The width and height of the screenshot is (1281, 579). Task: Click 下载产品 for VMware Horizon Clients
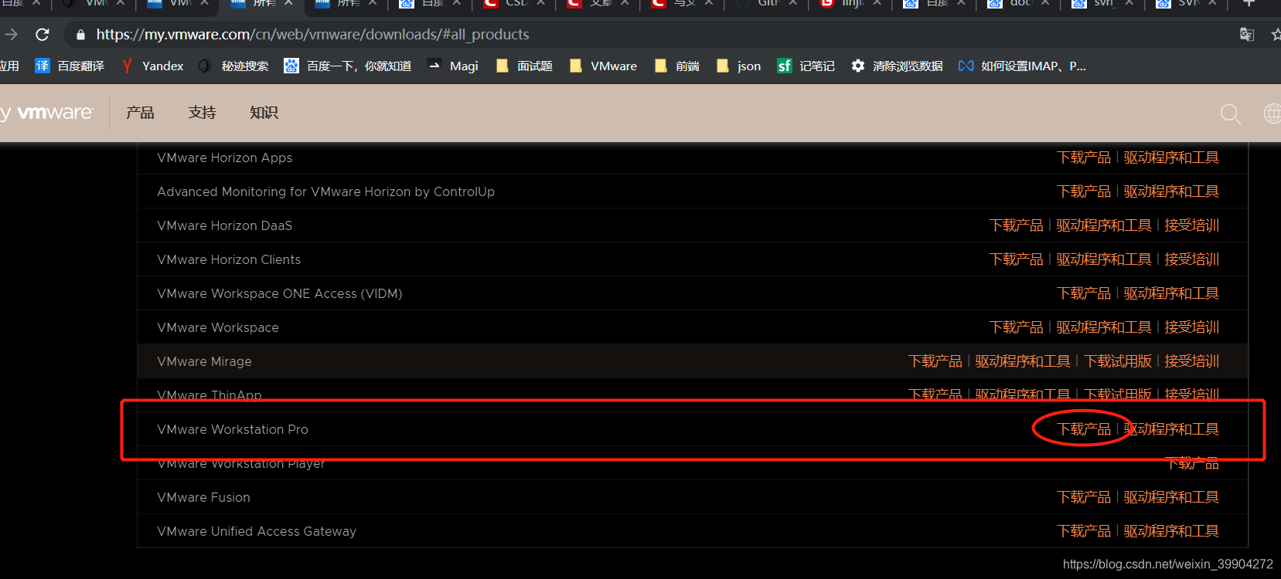point(1017,259)
